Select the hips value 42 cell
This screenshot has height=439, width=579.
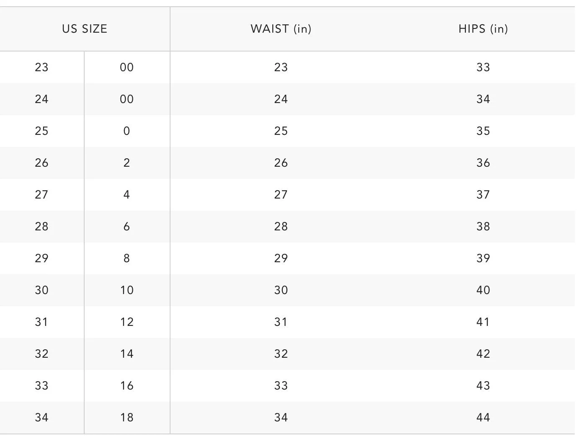tap(483, 354)
